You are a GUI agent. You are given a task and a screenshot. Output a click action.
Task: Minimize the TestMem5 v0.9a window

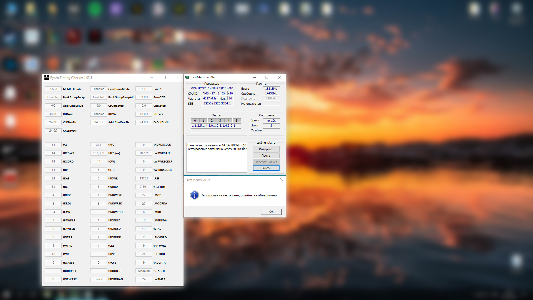click(x=254, y=77)
